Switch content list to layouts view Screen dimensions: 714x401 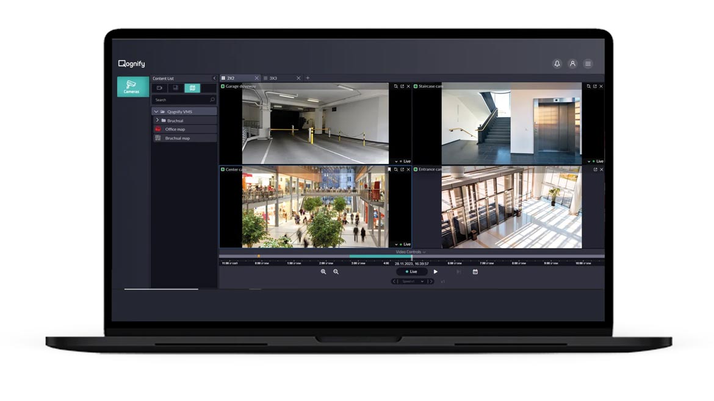pyautogui.click(x=176, y=88)
